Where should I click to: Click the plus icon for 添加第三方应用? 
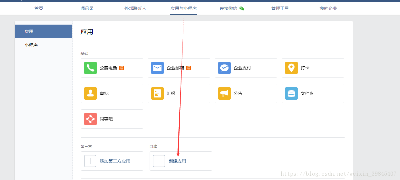click(90, 161)
